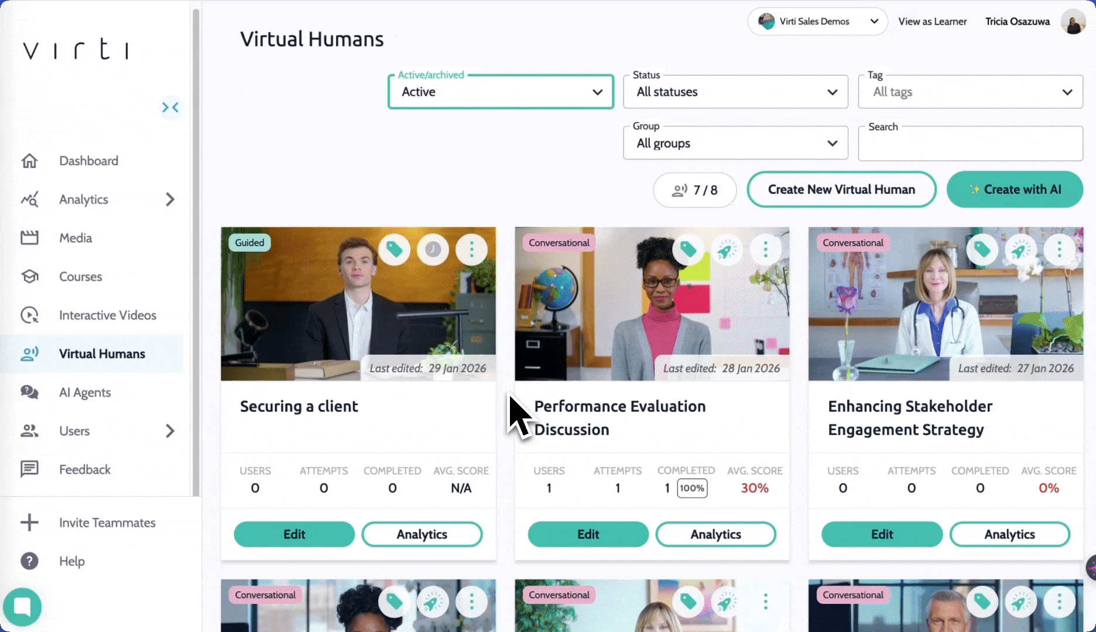Click the Media icon in the sidebar
1096x632 pixels.
pyautogui.click(x=29, y=238)
